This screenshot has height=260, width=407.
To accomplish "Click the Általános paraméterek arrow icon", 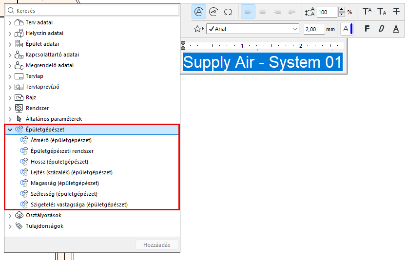I will (19, 119).
